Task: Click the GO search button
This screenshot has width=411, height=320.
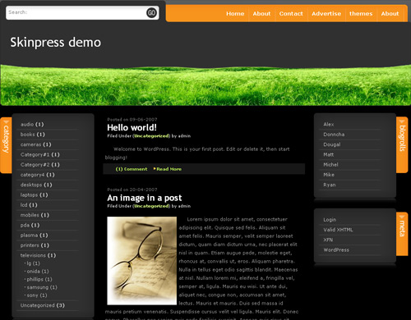Action: 151,12
